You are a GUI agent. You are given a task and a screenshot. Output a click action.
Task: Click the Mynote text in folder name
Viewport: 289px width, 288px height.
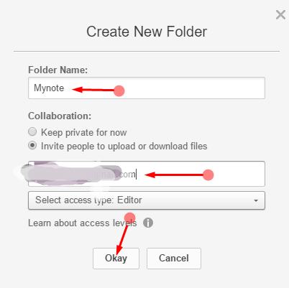pos(49,88)
